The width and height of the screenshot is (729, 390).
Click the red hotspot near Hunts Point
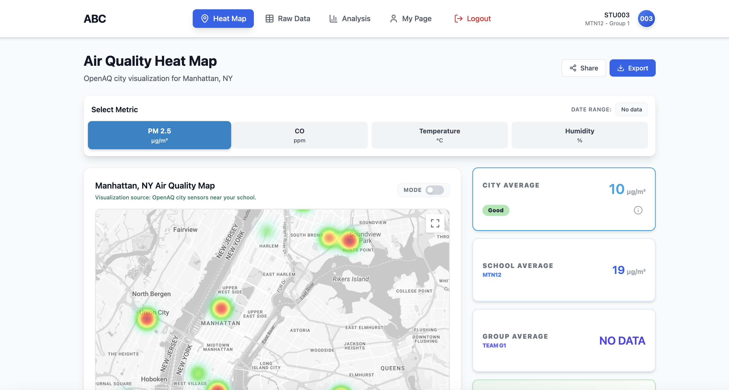pyautogui.click(x=349, y=241)
